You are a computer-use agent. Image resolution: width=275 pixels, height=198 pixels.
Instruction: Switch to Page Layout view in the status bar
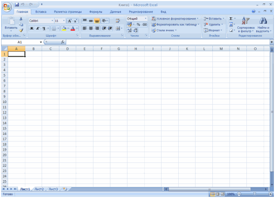coord(218,194)
